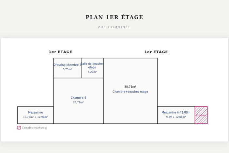This screenshot has height=153, width=229.
Task: Click the right 1er ETAGE heading
Action: pos(156,52)
